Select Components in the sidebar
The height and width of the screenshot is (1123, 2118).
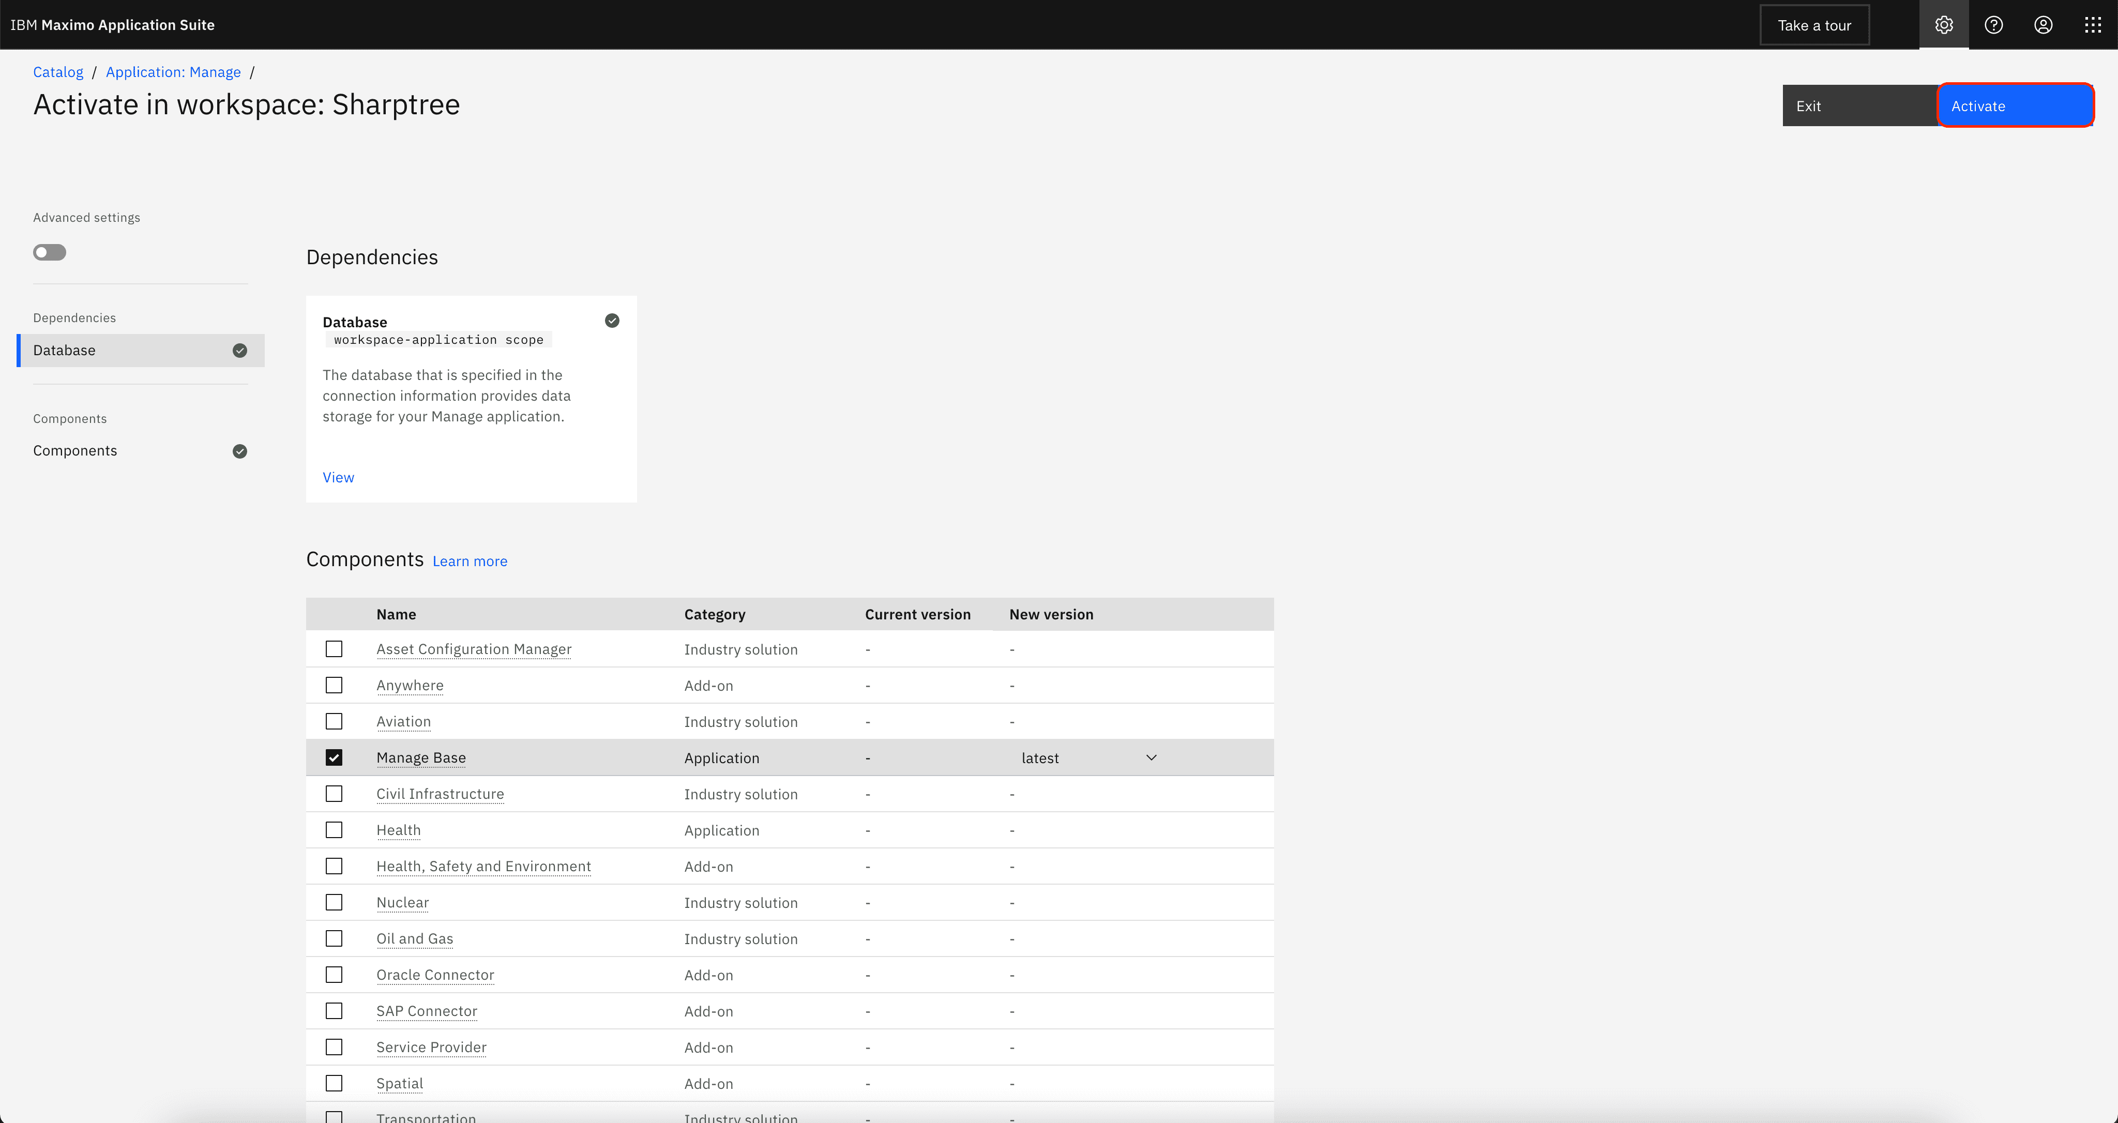coord(141,451)
